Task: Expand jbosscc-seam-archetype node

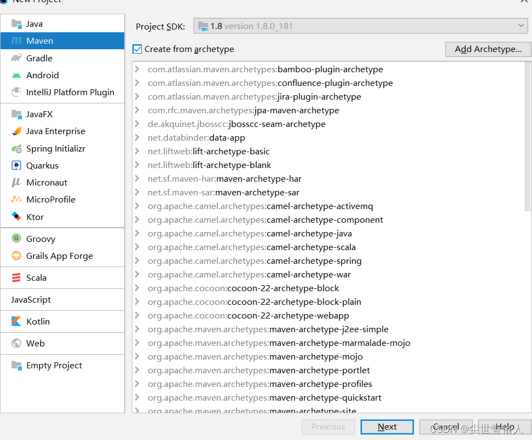Action: (x=137, y=124)
